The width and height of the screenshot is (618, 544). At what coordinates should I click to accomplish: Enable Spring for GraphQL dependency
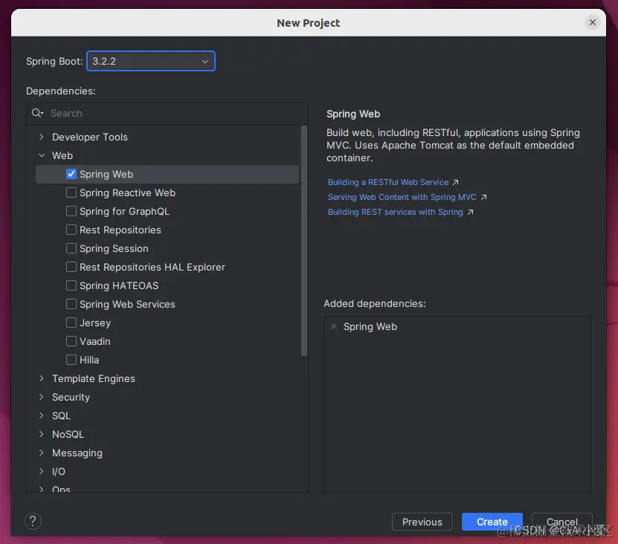pyautogui.click(x=71, y=211)
